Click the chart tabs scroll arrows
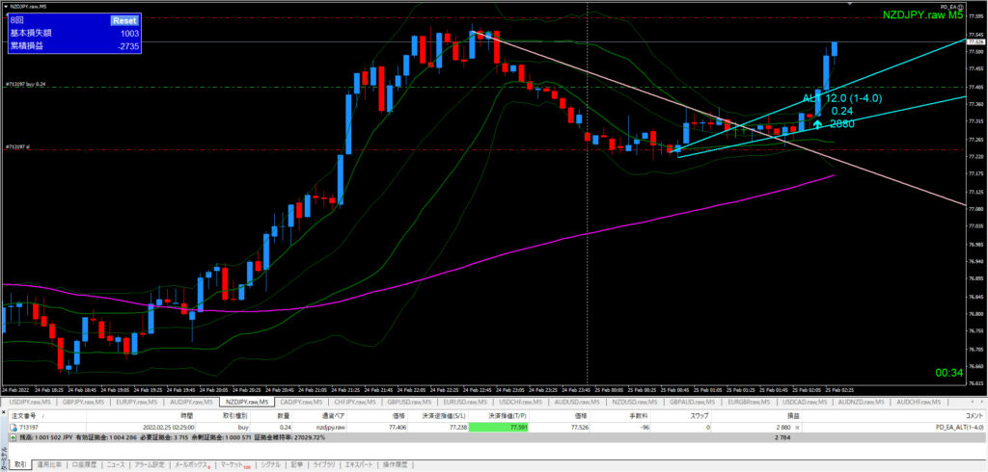Screen dimensions: 988x472 pyautogui.click(x=976, y=402)
